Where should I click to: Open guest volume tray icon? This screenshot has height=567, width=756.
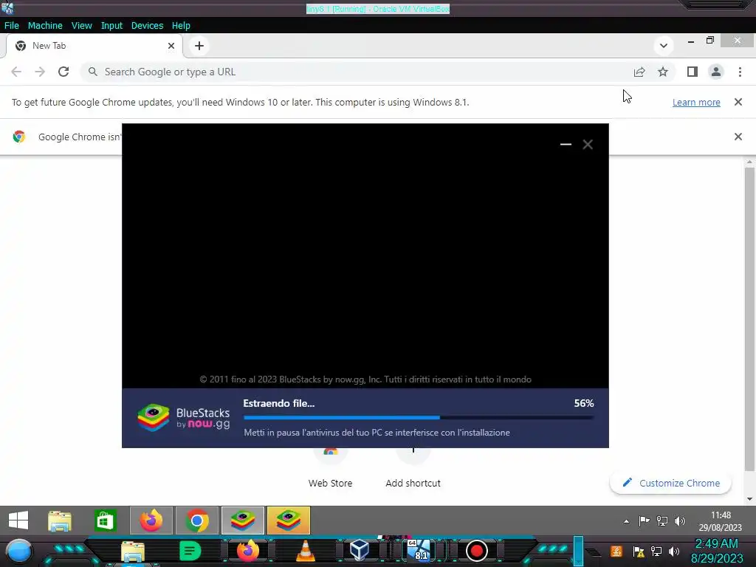[x=680, y=521]
